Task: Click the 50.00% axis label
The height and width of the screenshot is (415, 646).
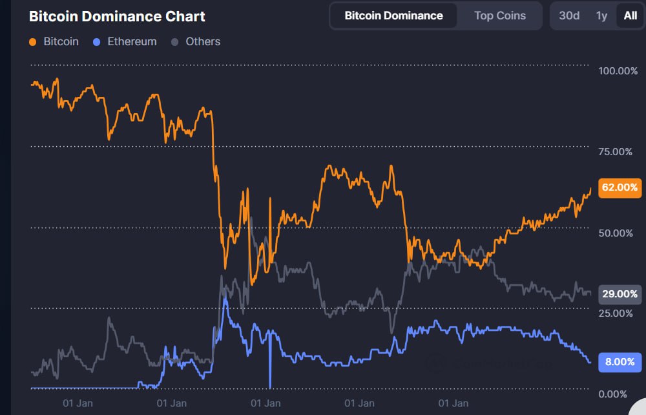Action: pos(616,233)
